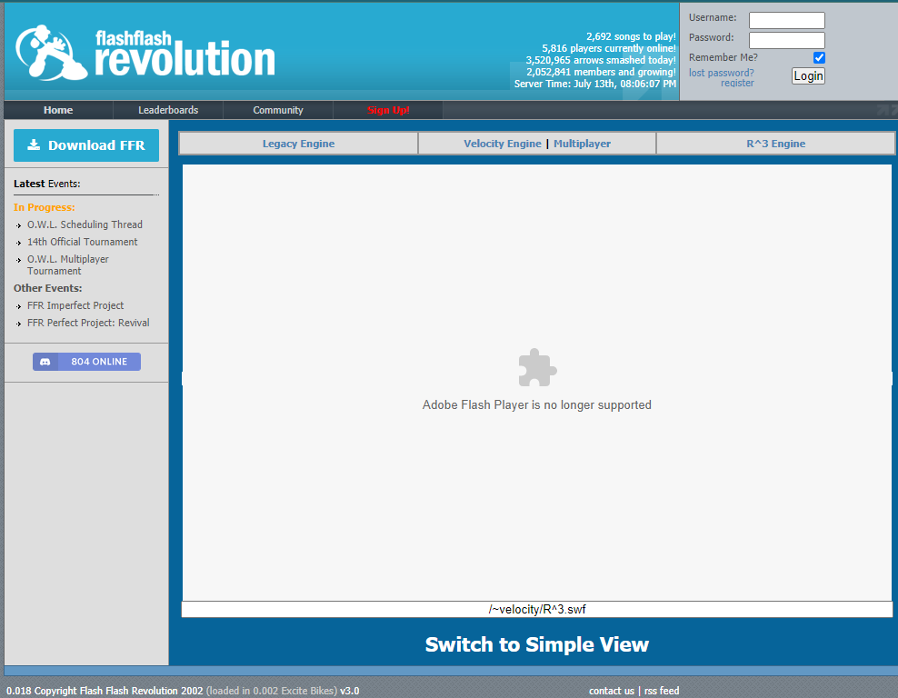Click the Other Events: heading
This screenshot has height=698, width=898.
47,288
